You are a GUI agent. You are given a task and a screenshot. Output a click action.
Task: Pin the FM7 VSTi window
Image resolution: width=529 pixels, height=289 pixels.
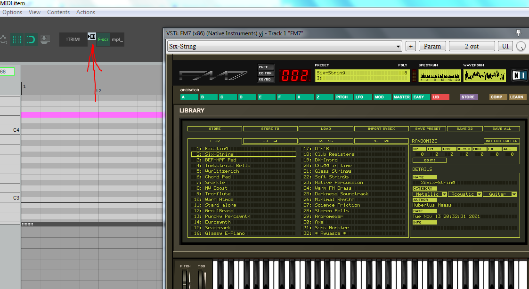(x=518, y=32)
